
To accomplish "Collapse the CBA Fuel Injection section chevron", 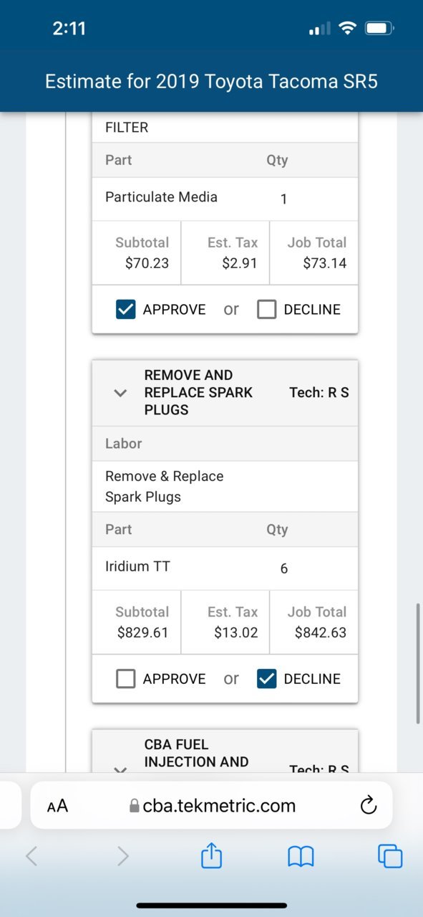I will click(x=120, y=770).
